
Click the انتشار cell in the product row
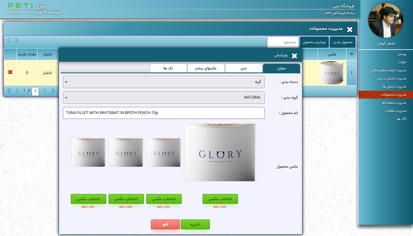click(x=47, y=72)
